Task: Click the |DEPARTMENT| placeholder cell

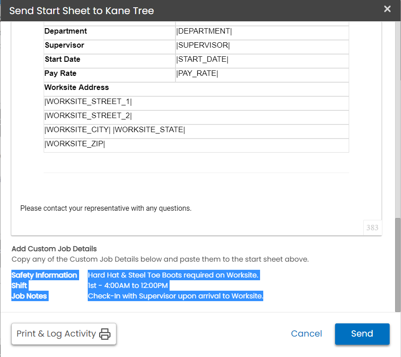Action: [204, 31]
